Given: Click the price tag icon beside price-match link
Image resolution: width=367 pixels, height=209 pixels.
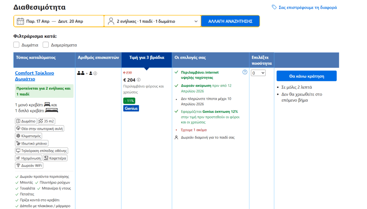Looking at the screenshot, I should pos(274,8).
